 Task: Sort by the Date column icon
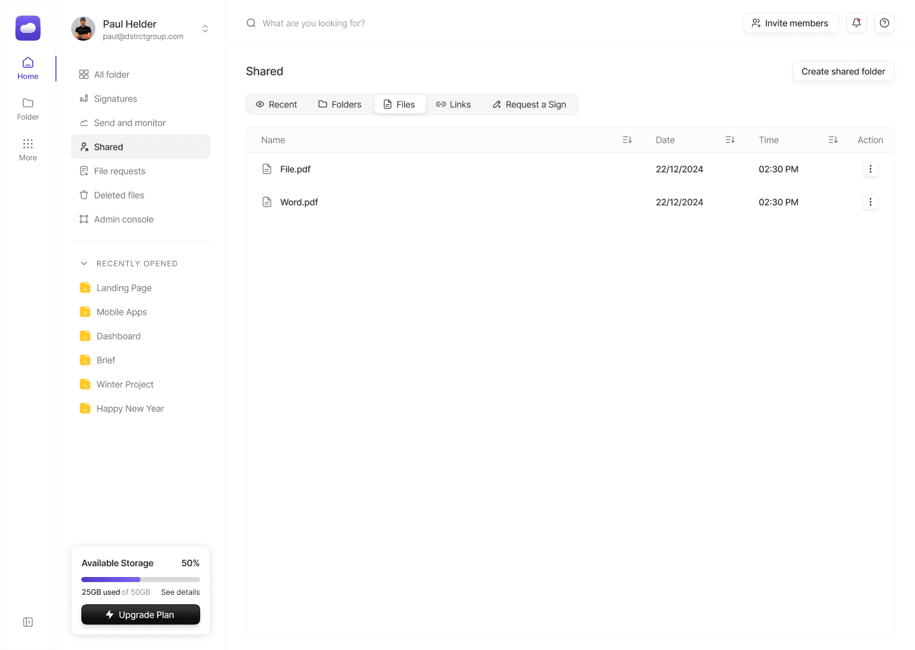(730, 140)
